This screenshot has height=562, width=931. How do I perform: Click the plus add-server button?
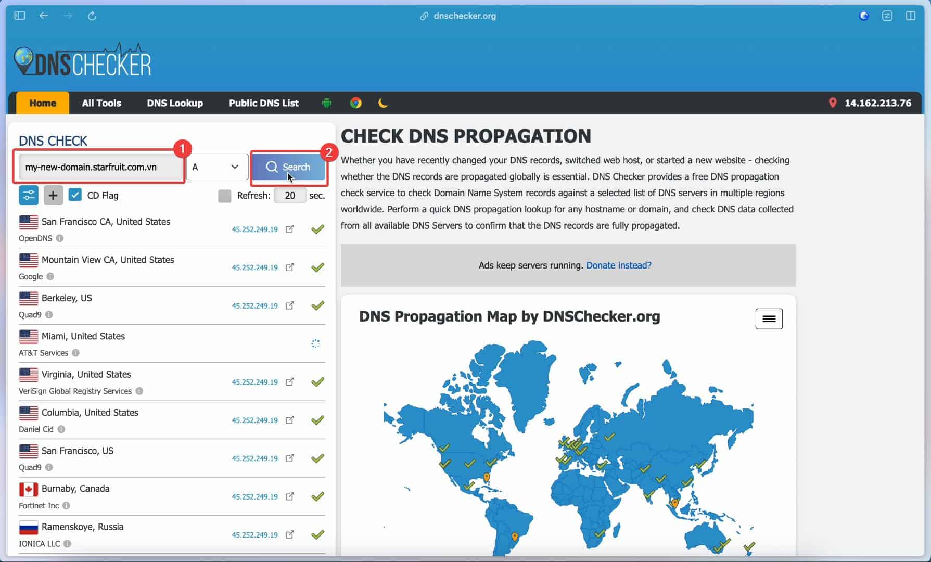53,196
